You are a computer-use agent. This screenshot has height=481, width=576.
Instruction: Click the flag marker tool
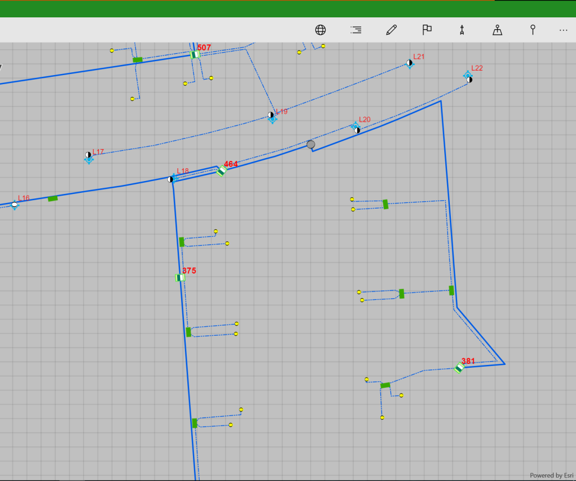427,30
